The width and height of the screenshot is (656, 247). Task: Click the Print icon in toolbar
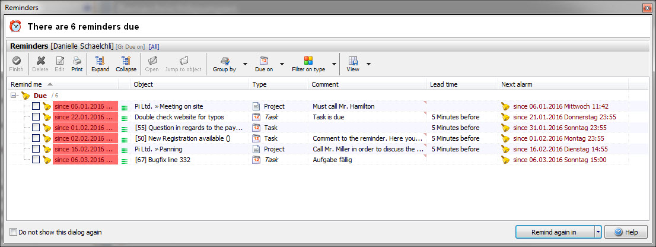[77, 61]
